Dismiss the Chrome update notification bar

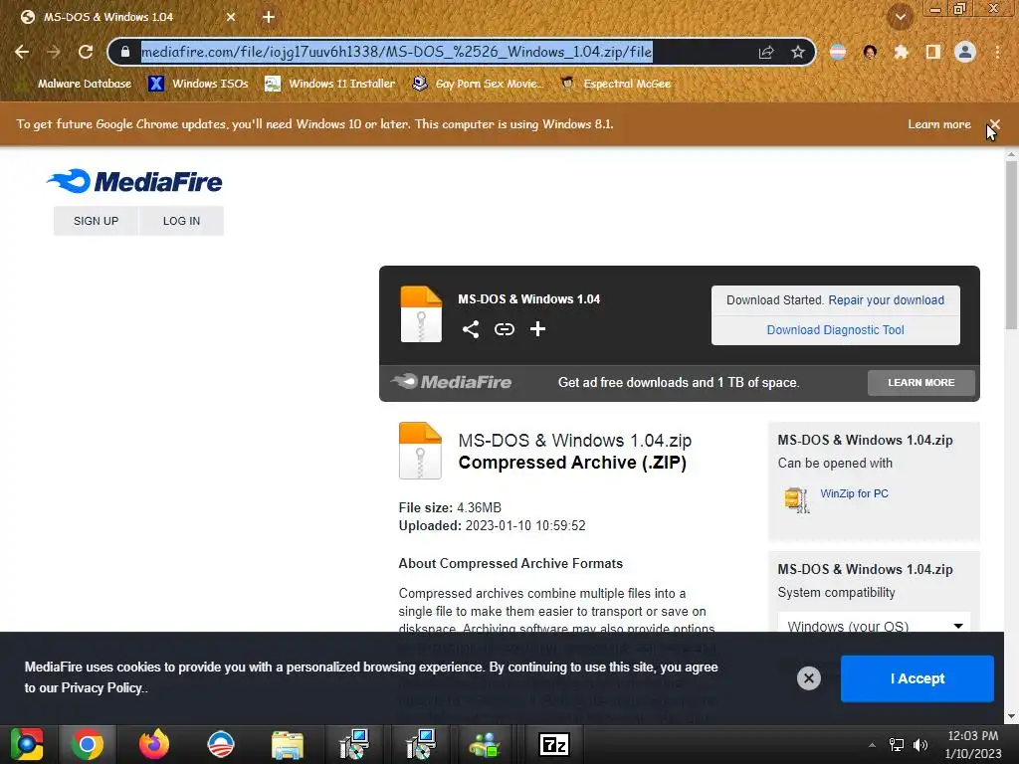(x=994, y=124)
